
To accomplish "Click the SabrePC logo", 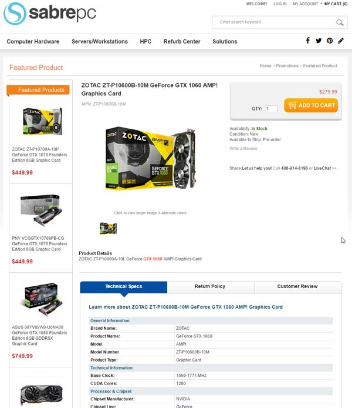I will point(50,14).
